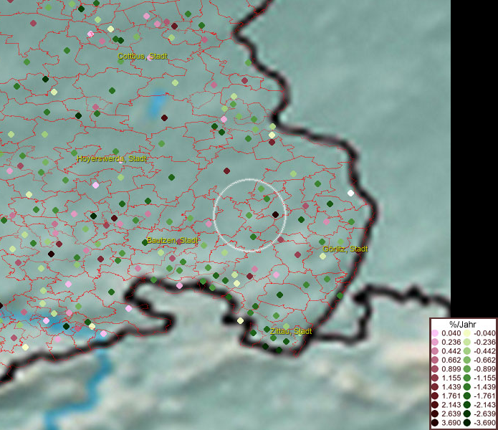Viewport: 498px width, 430px height.
Task: Click the legend value 1.155
Action: [x=451, y=378]
